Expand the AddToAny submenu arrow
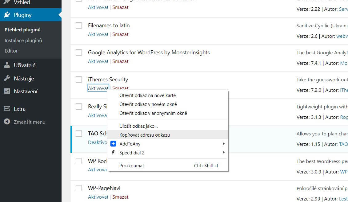The height and width of the screenshot is (202, 348). click(223, 144)
